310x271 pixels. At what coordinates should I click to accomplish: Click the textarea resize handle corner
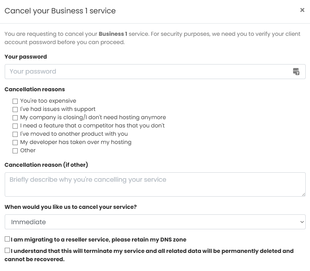pyautogui.click(x=303, y=194)
